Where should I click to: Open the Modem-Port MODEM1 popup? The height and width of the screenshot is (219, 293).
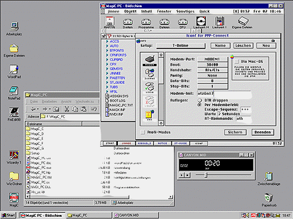(x=212, y=59)
